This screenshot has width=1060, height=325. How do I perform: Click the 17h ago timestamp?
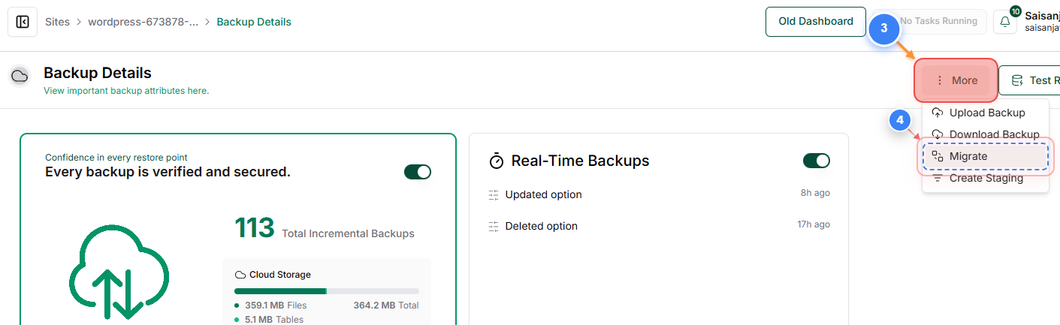tap(814, 224)
